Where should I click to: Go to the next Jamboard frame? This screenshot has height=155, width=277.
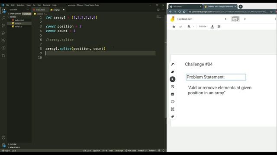click(x=245, y=19)
